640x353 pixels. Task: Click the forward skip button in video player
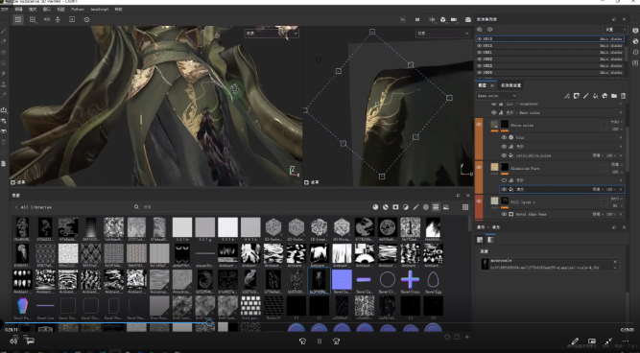337,341
